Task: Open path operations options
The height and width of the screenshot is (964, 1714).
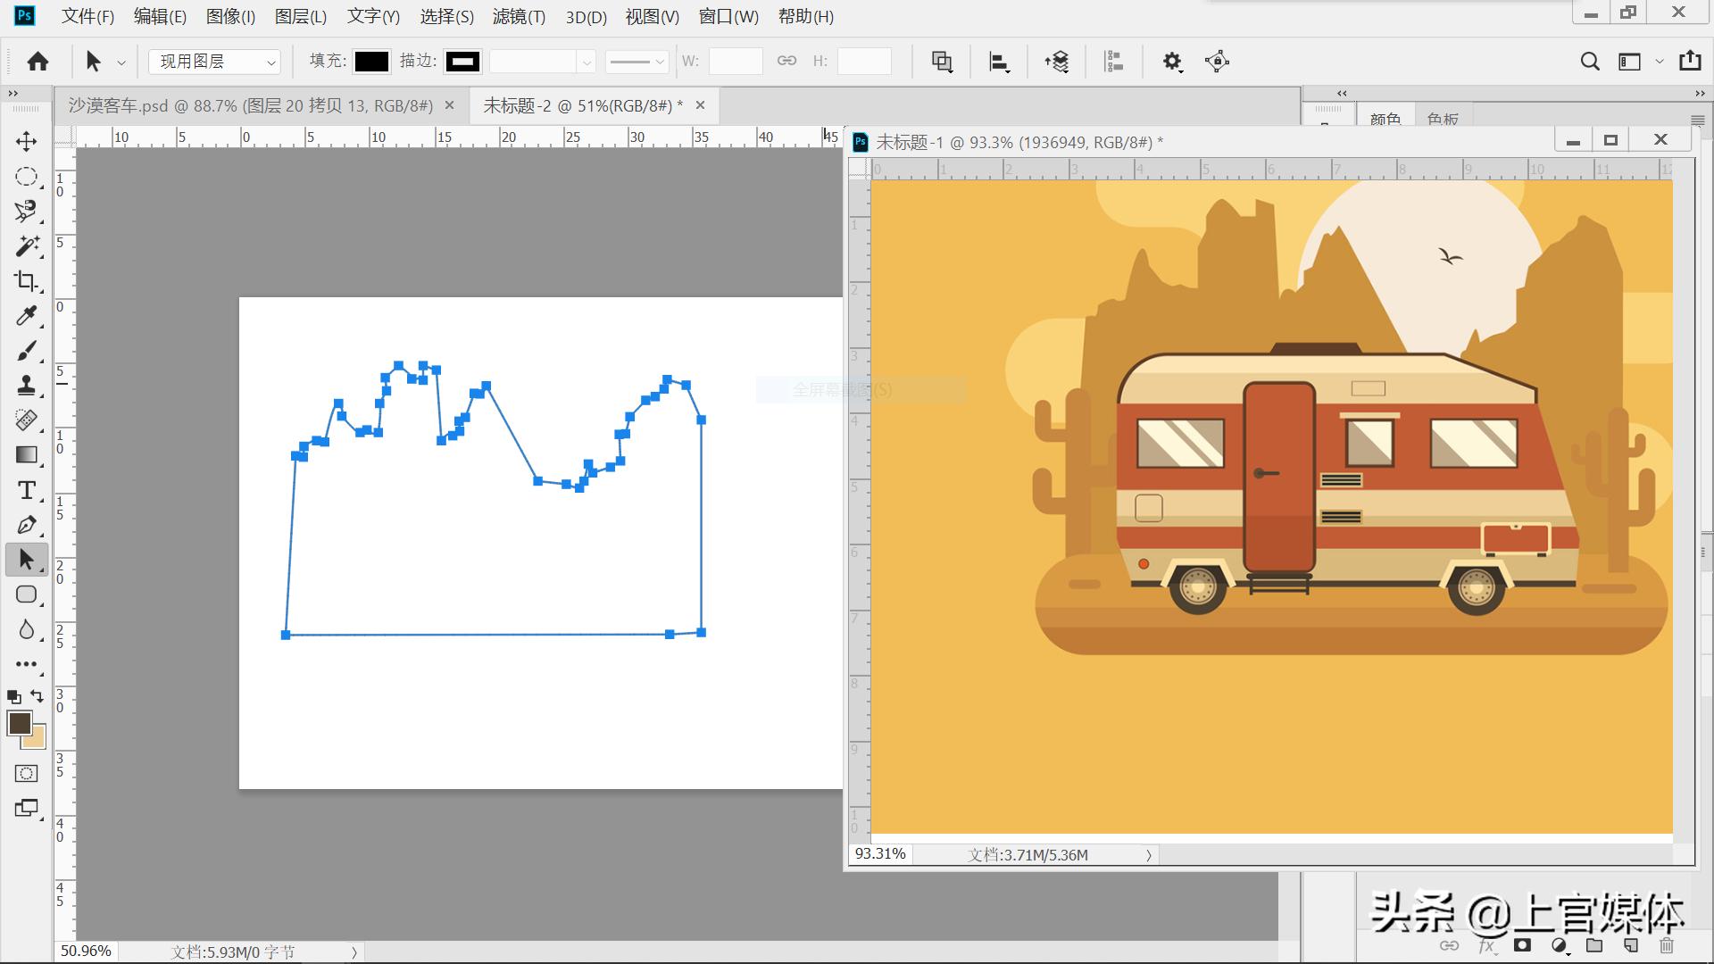Action: click(x=942, y=62)
